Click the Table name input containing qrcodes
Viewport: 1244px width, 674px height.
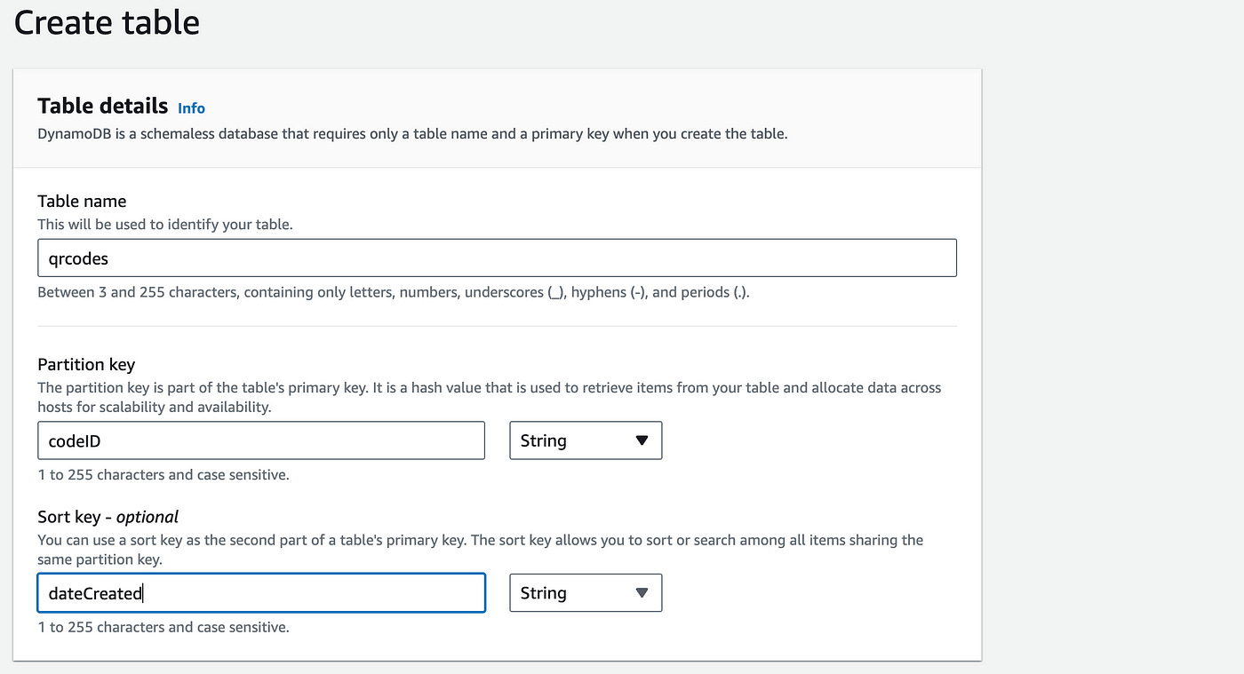pos(497,258)
